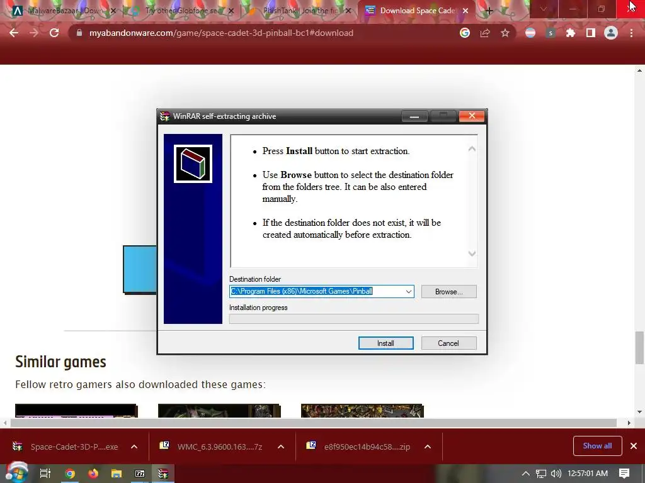Open Firefox from the taskbar
Viewport: 645px width, 483px height.
pyautogui.click(x=93, y=474)
